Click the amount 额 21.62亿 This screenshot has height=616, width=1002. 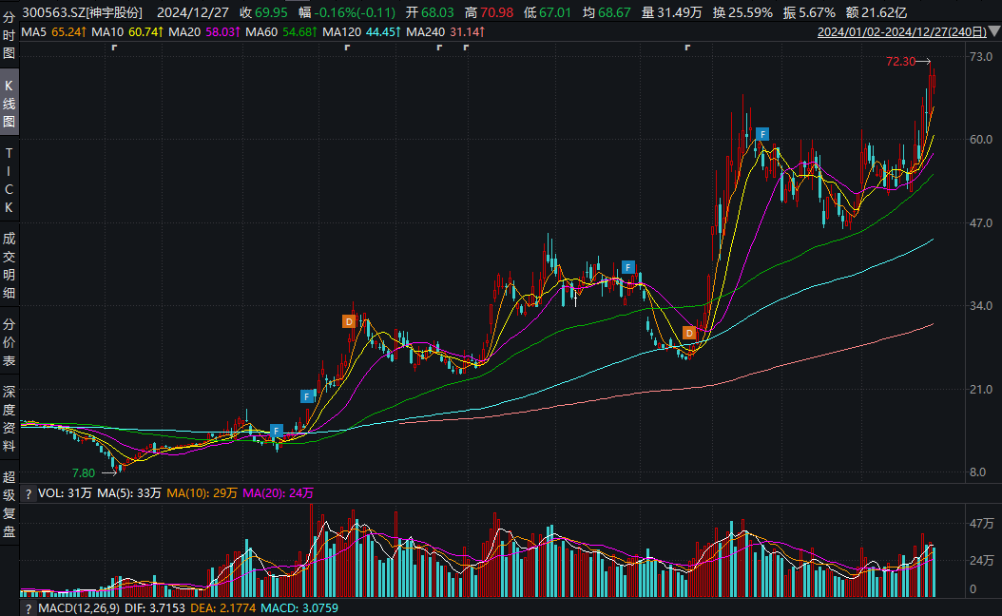[x=876, y=12]
